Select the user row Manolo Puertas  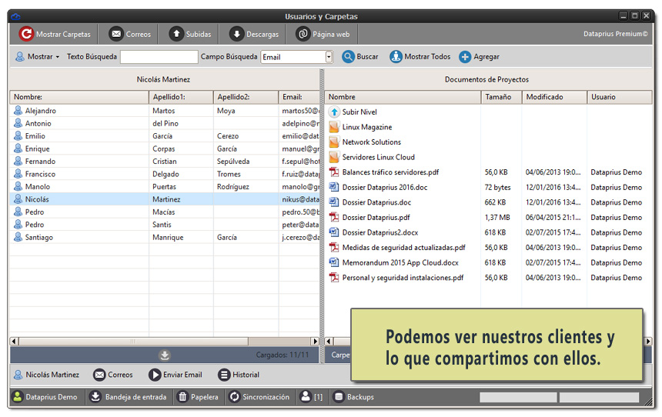click(165, 186)
